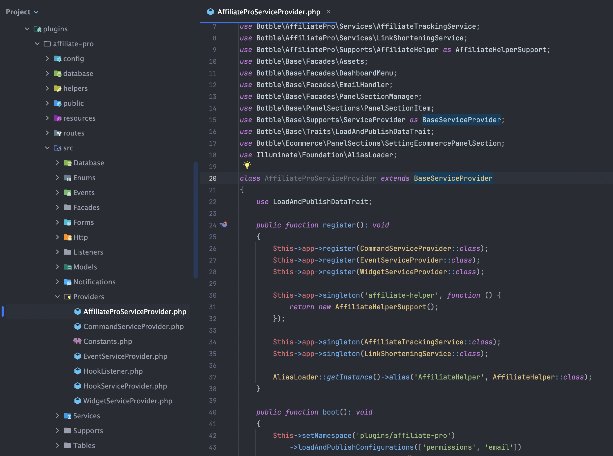Click the PHP class icon in editor tab

[x=211, y=12]
